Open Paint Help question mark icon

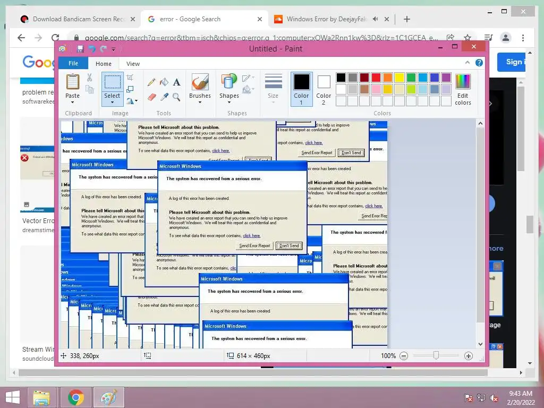(479, 63)
